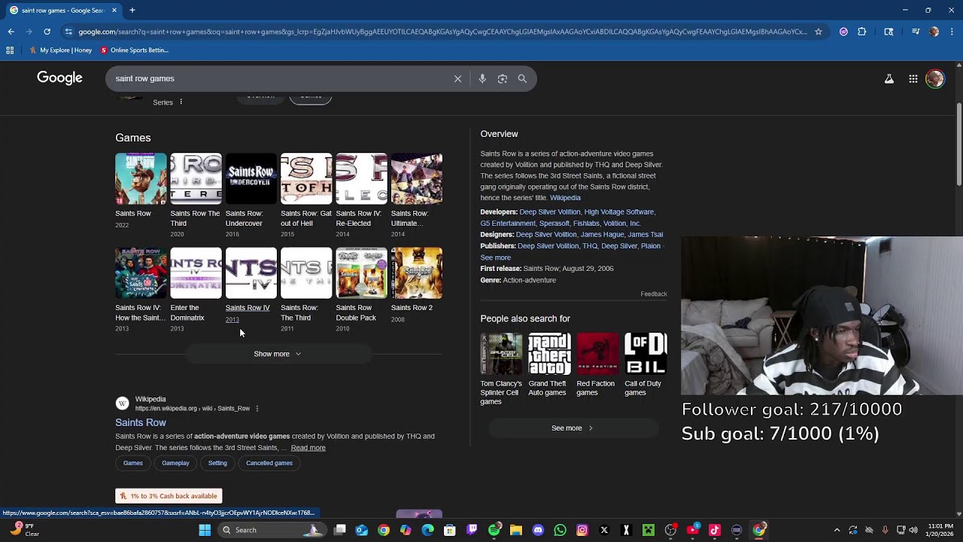Open the Microsoft Store taskbar icon
Screen dimensions: 963x542
(450, 530)
